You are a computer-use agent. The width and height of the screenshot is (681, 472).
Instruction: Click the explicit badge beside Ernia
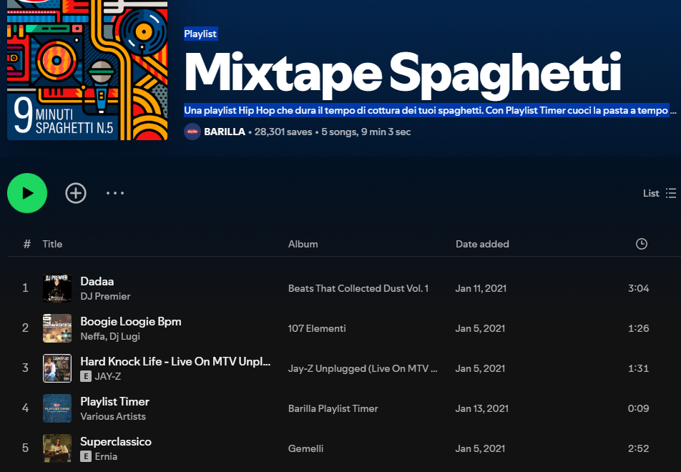click(86, 456)
